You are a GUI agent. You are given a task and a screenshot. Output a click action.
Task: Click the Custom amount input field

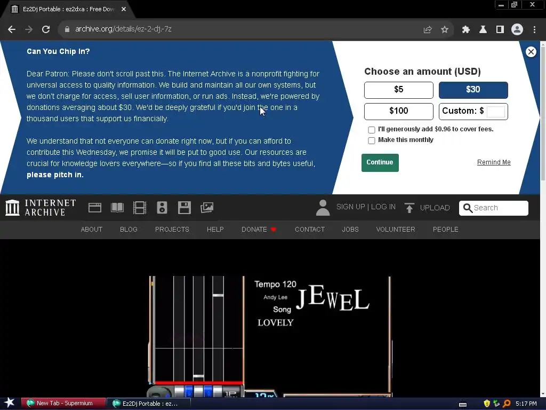point(495,112)
